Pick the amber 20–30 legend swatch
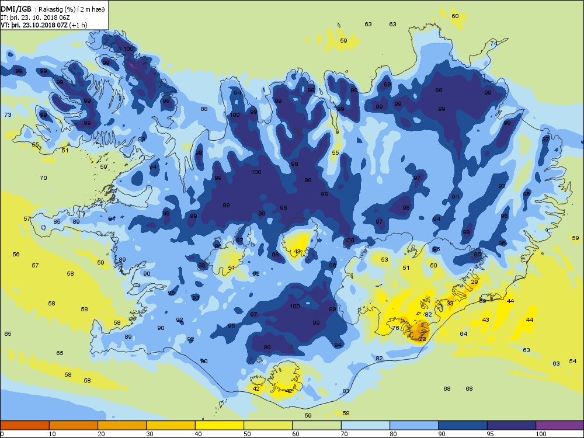The height and width of the screenshot is (438, 584). (x=122, y=425)
